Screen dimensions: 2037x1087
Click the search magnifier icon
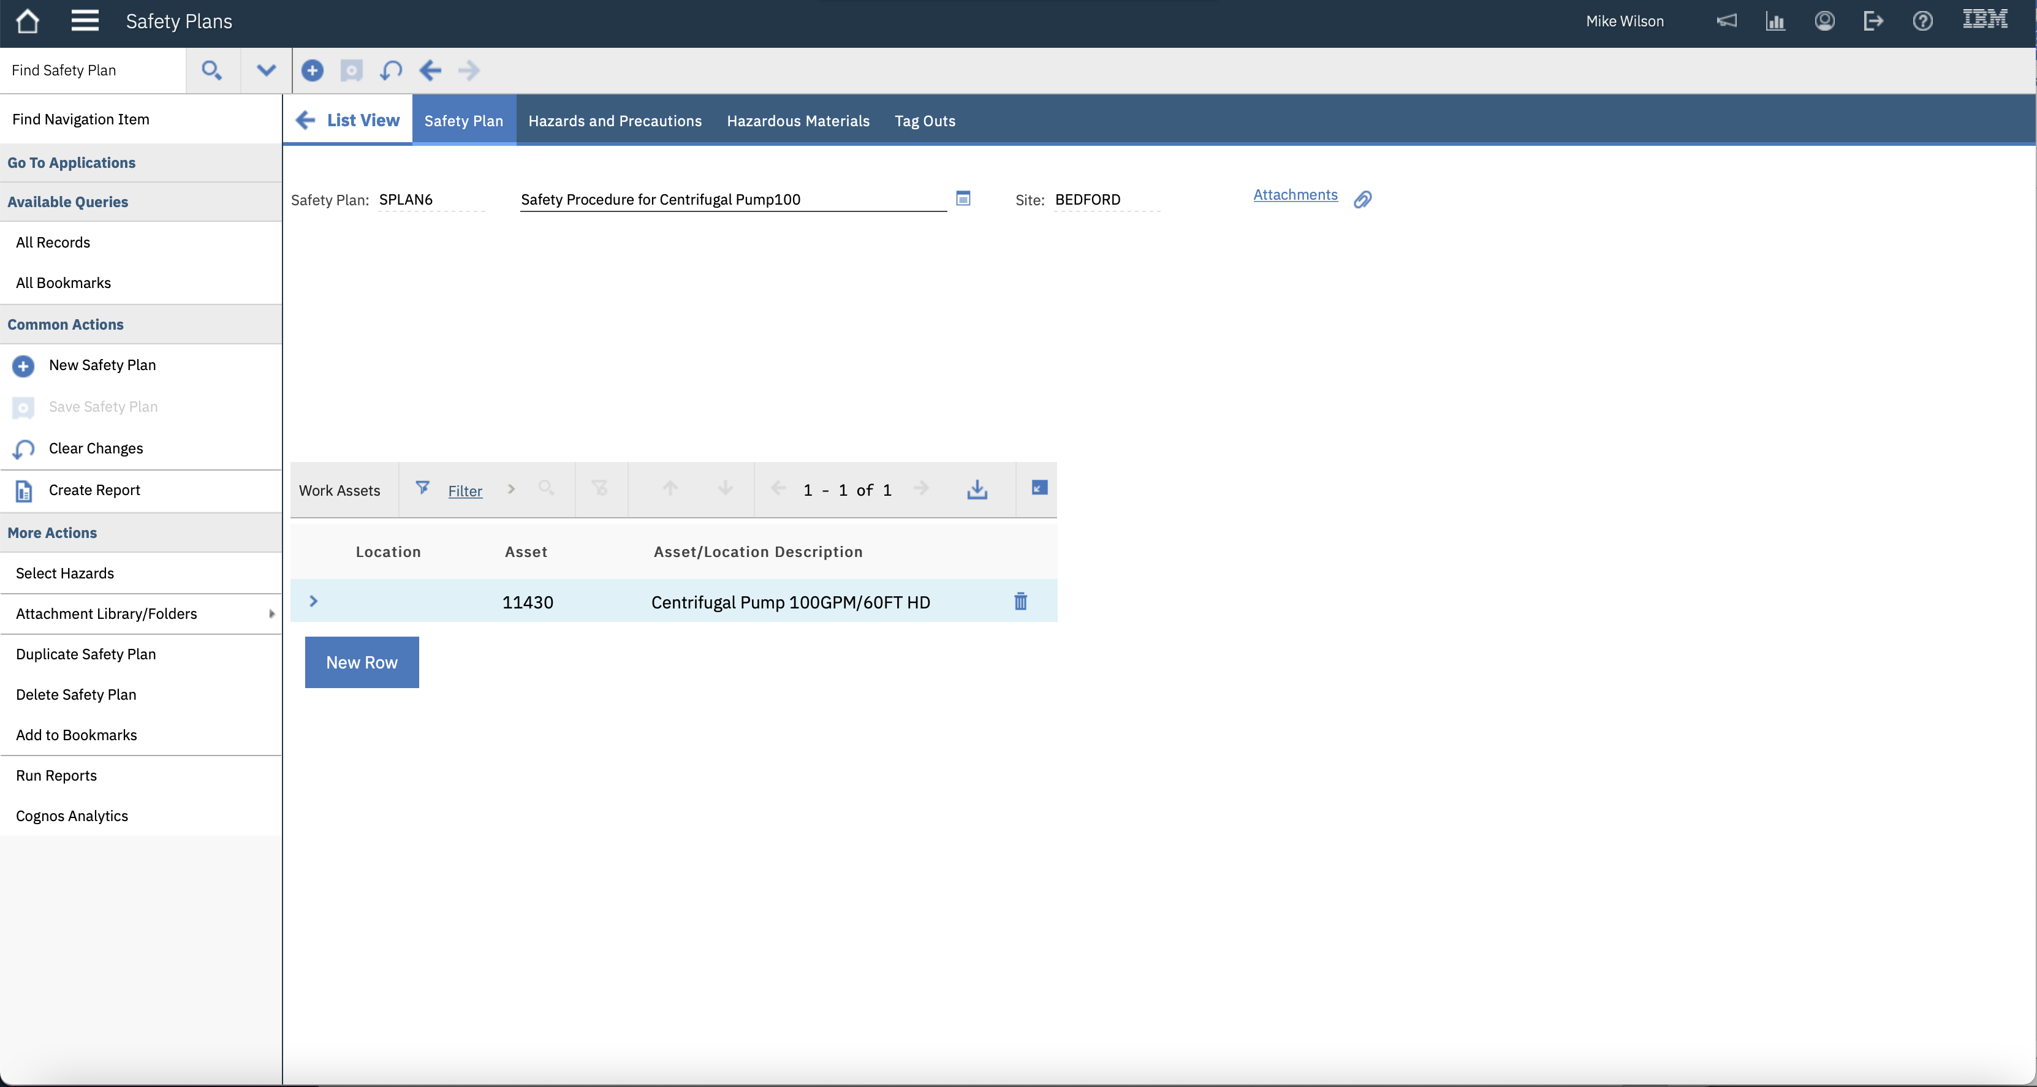pyautogui.click(x=211, y=70)
